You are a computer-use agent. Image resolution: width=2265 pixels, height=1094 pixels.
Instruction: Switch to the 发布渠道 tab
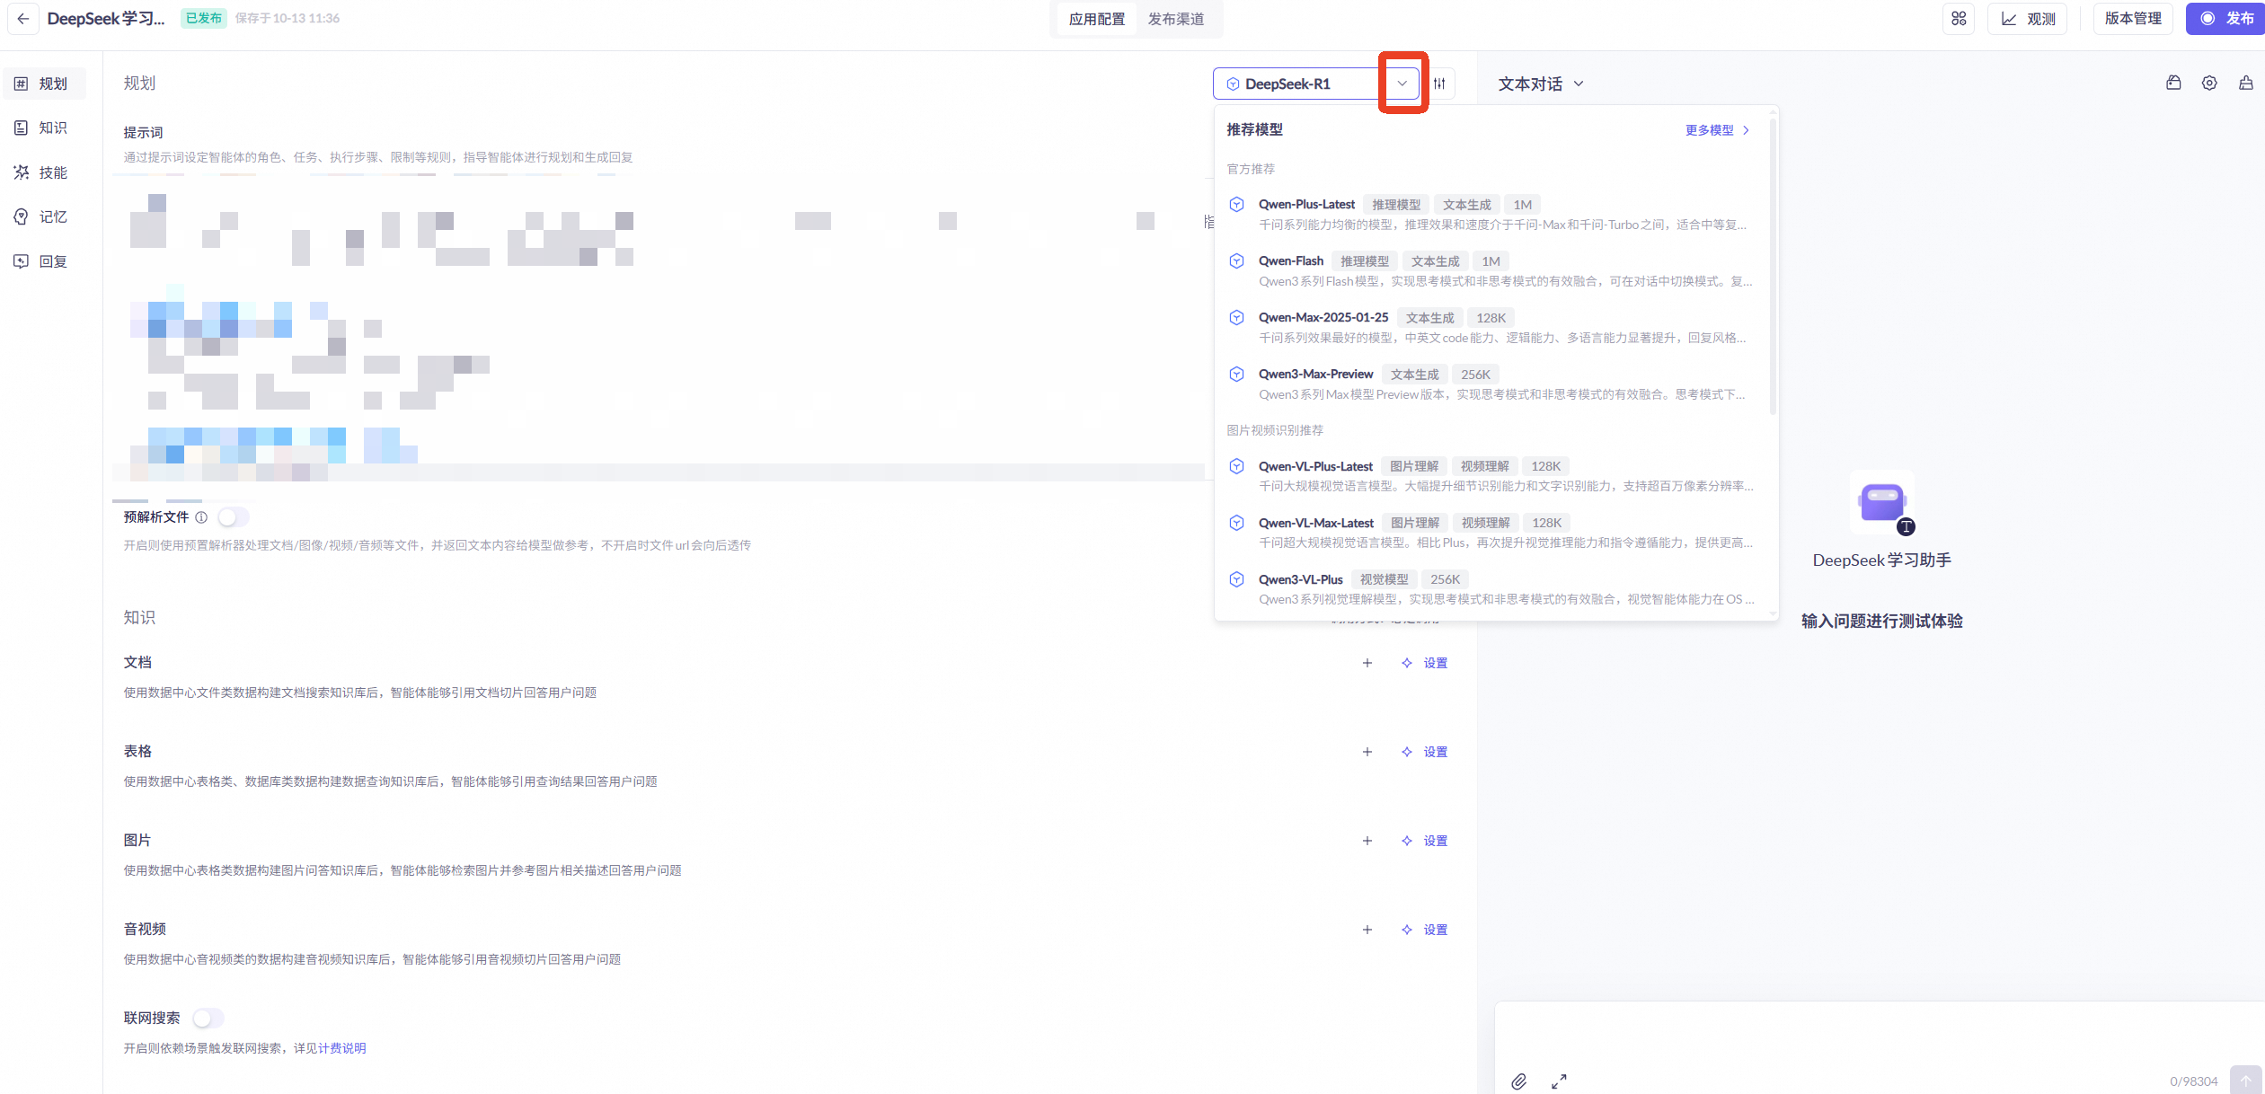[x=1175, y=19]
